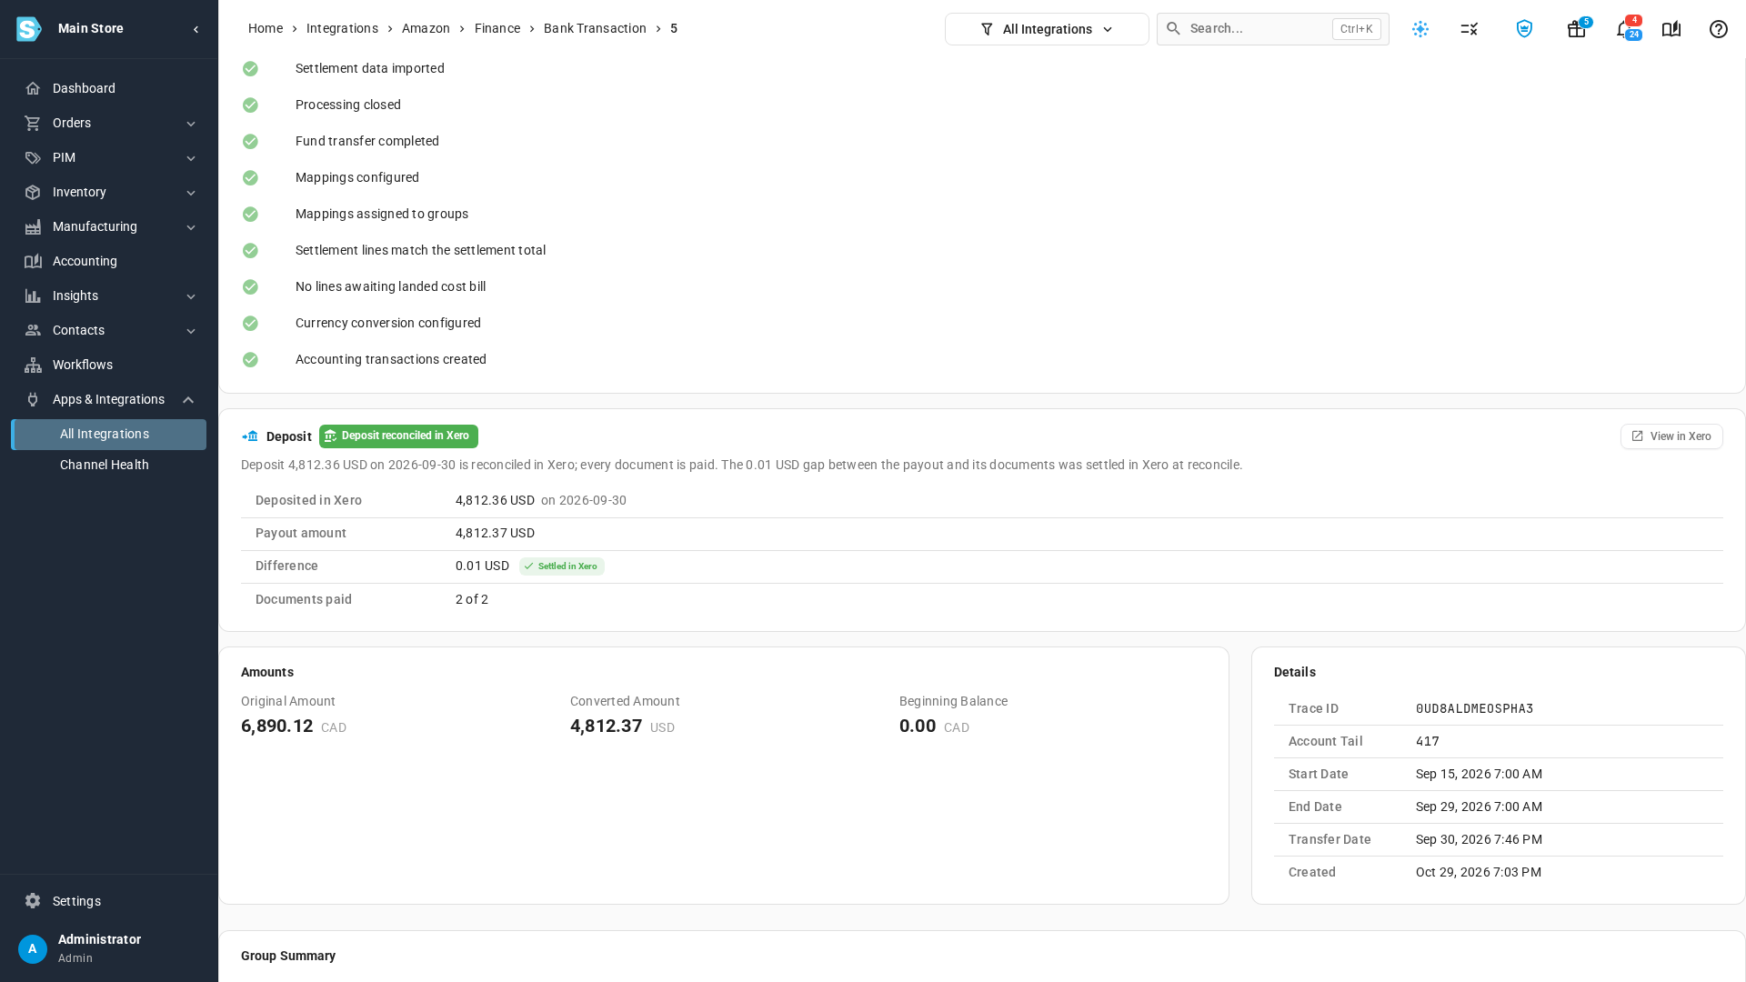
Task: Click the Trace ID value 0UD8ALDMEOSPHA3
Action: click(x=1474, y=708)
